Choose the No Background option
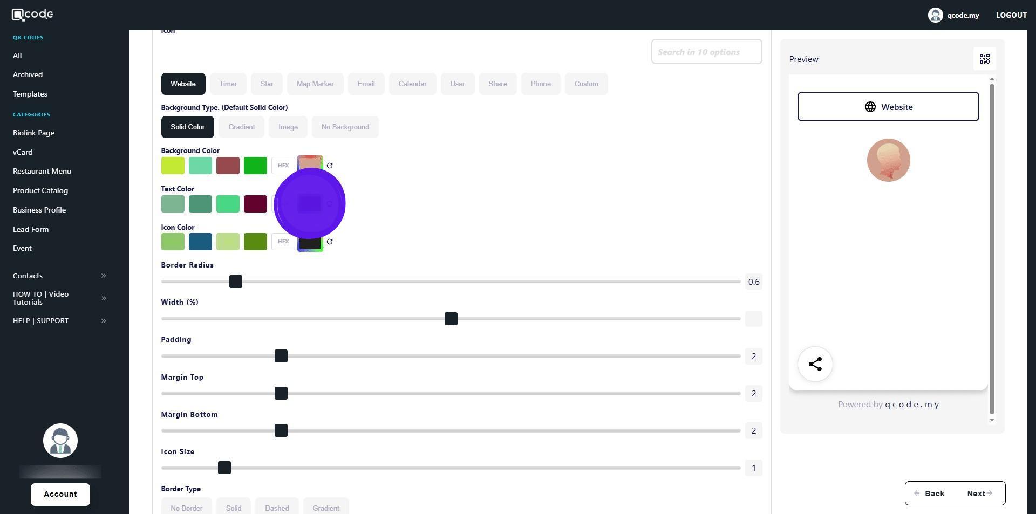Screen dimensions: 1036x514 click(x=345, y=127)
